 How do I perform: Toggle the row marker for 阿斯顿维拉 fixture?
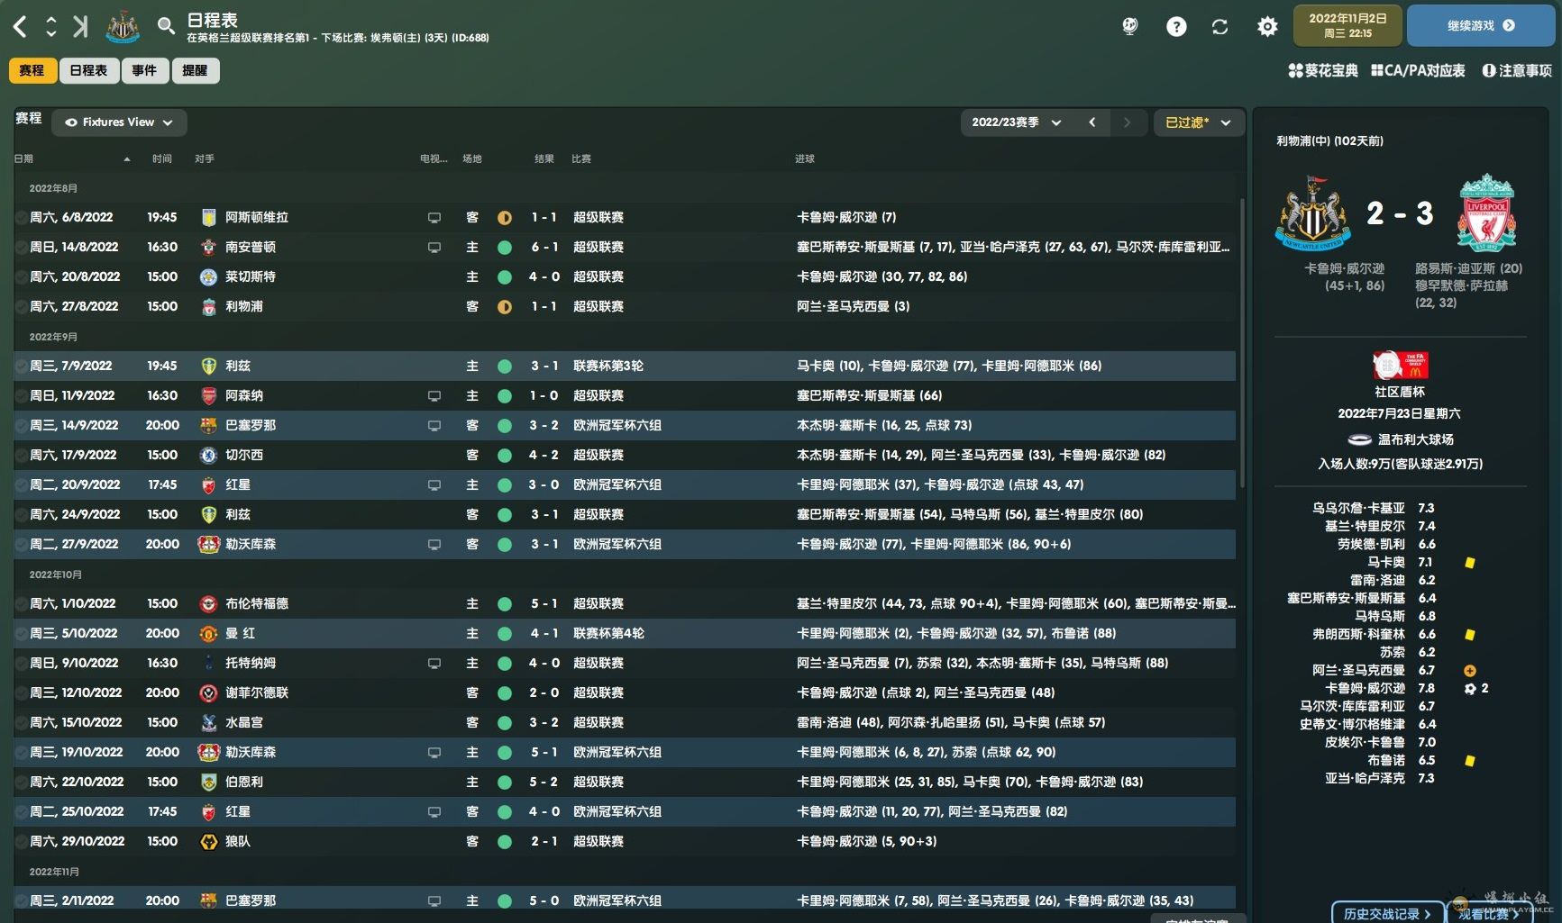[x=21, y=217]
